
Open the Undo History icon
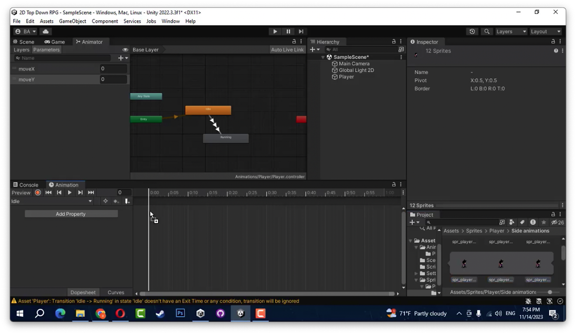click(x=472, y=31)
